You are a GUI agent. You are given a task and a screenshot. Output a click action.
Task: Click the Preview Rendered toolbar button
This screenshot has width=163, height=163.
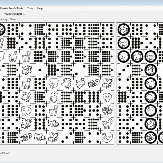coord(14,14)
